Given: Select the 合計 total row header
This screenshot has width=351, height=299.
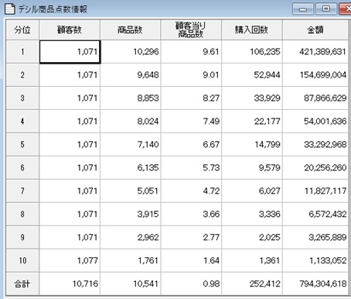Looking at the screenshot, I should coord(22,284).
